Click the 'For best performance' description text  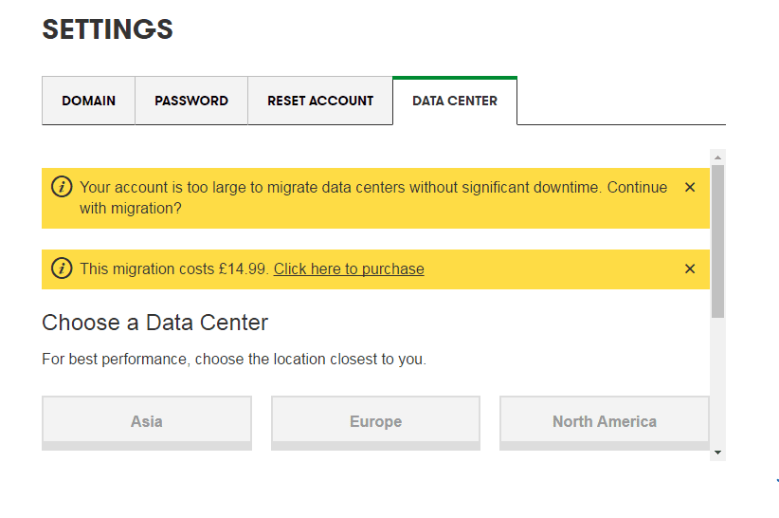click(x=234, y=360)
